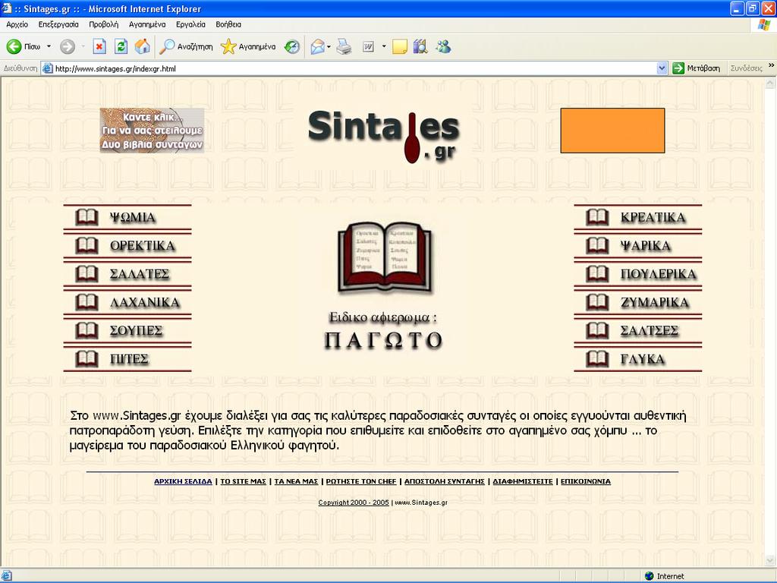Click the Μετάβαση go button
The height and width of the screenshot is (583, 777).
click(697, 68)
